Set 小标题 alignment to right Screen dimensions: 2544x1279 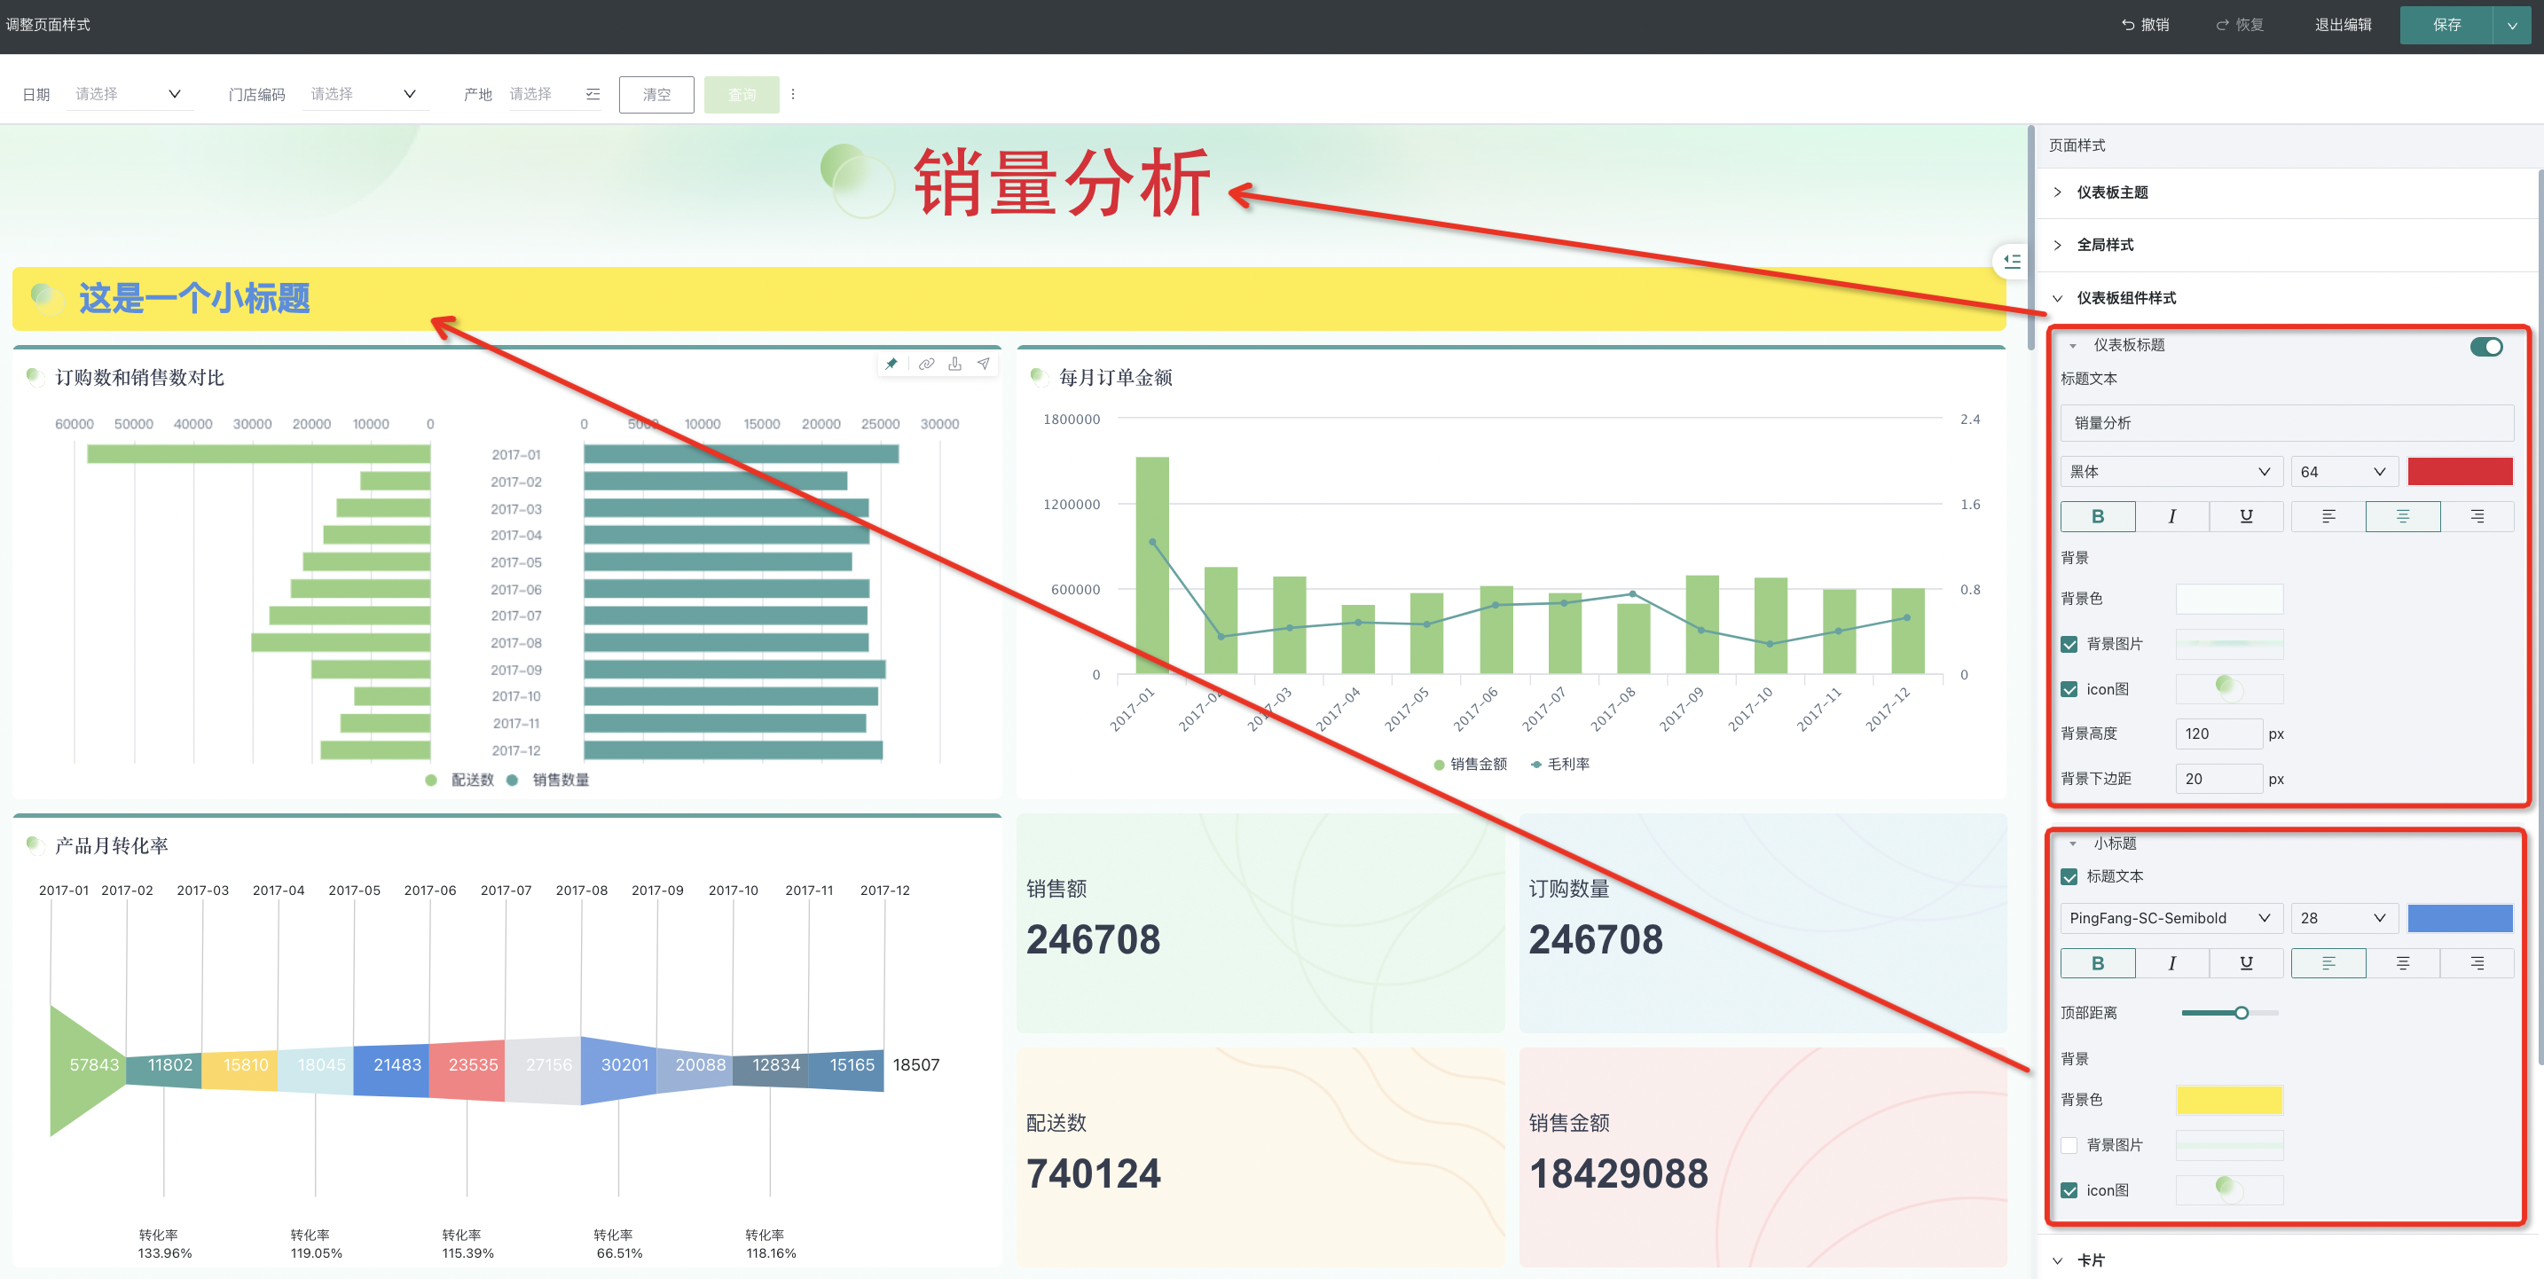2476,963
